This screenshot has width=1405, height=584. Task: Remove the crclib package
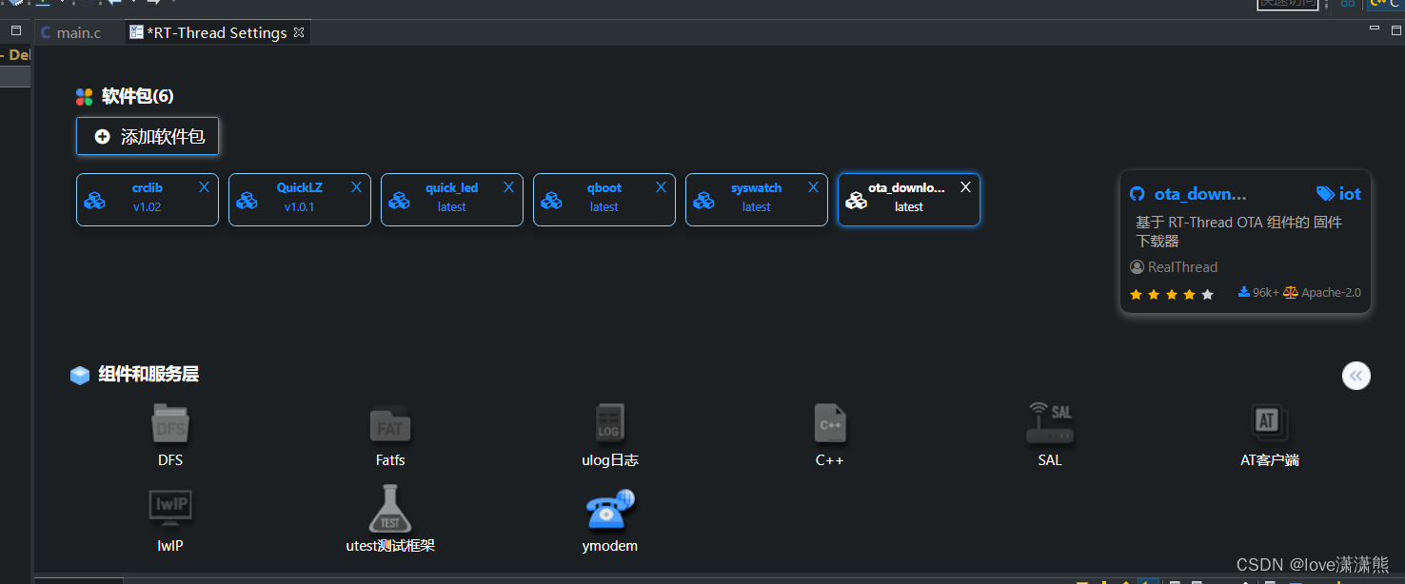point(204,187)
